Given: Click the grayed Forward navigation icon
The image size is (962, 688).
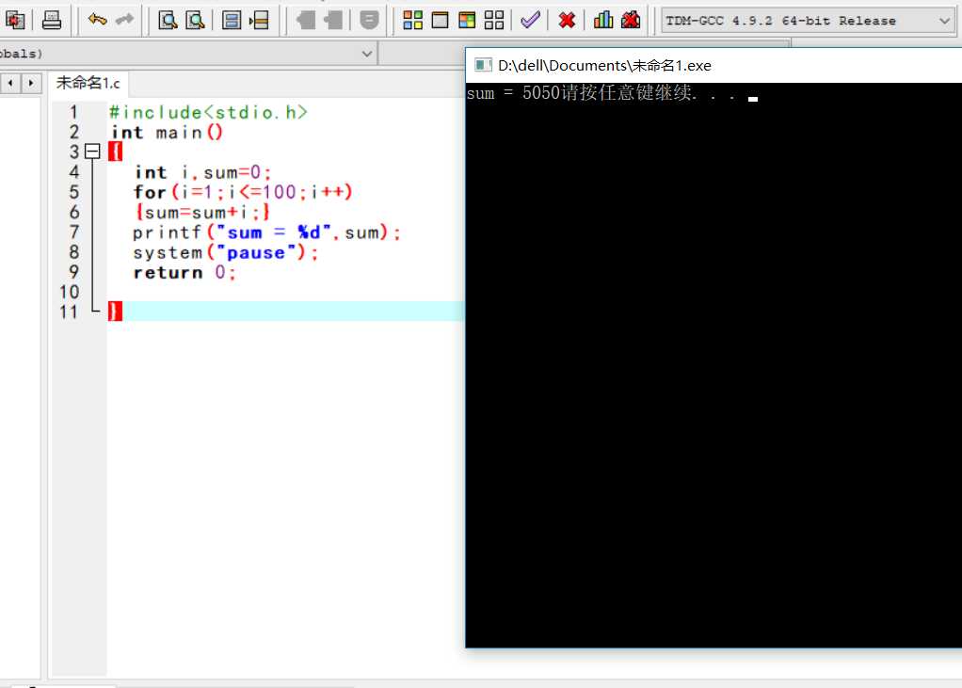Looking at the screenshot, I should (x=333, y=21).
